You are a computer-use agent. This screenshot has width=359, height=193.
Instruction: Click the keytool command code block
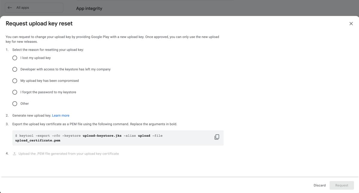click(118, 138)
